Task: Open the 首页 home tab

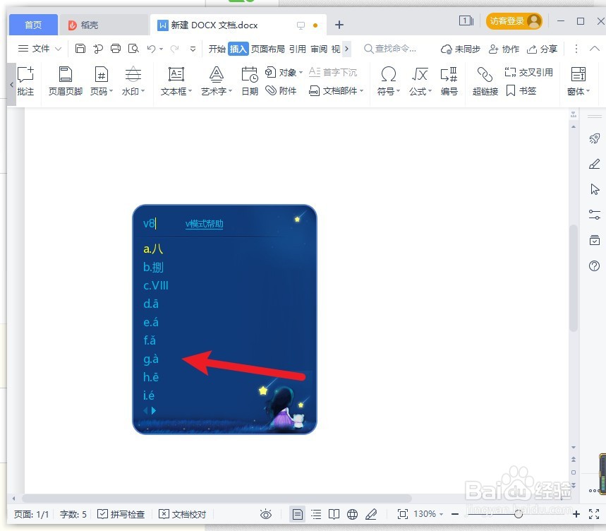Action: pyautogui.click(x=33, y=25)
